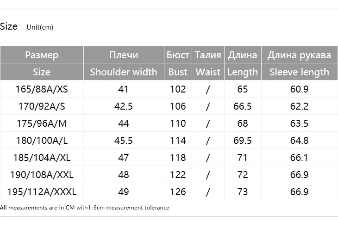Select sleeve length value 66.1
The height and width of the screenshot is (234, 338).
(x=300, y=157)
